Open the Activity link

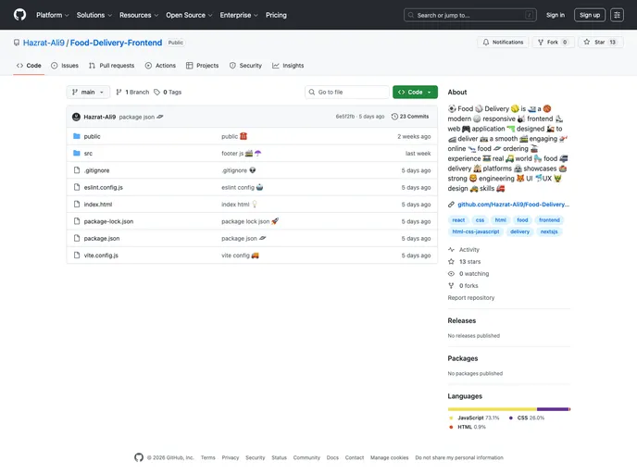click(464, 250)
